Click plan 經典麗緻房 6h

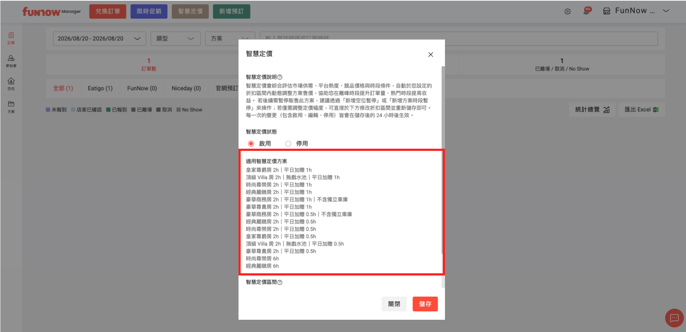[262, 266]
